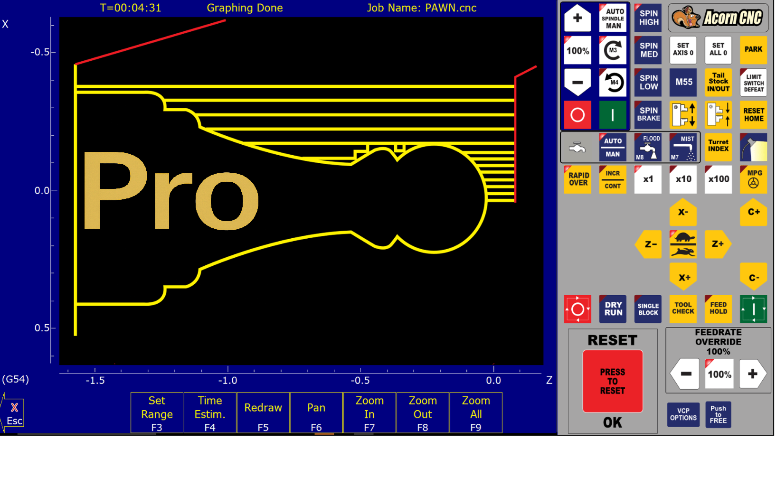
Task: Stop the spindle with red circle button
Action: [x=577, y=115]
